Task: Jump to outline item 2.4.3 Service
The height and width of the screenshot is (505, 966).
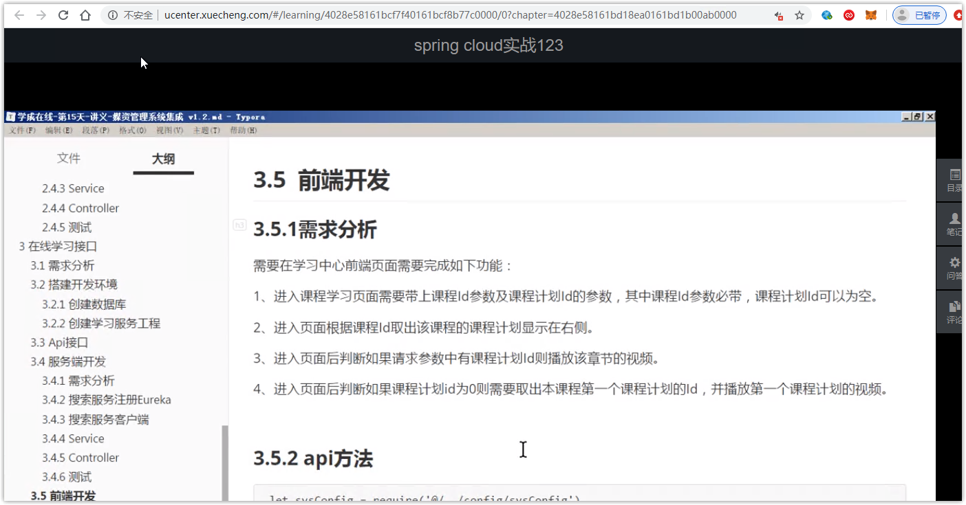Action: 73,188
